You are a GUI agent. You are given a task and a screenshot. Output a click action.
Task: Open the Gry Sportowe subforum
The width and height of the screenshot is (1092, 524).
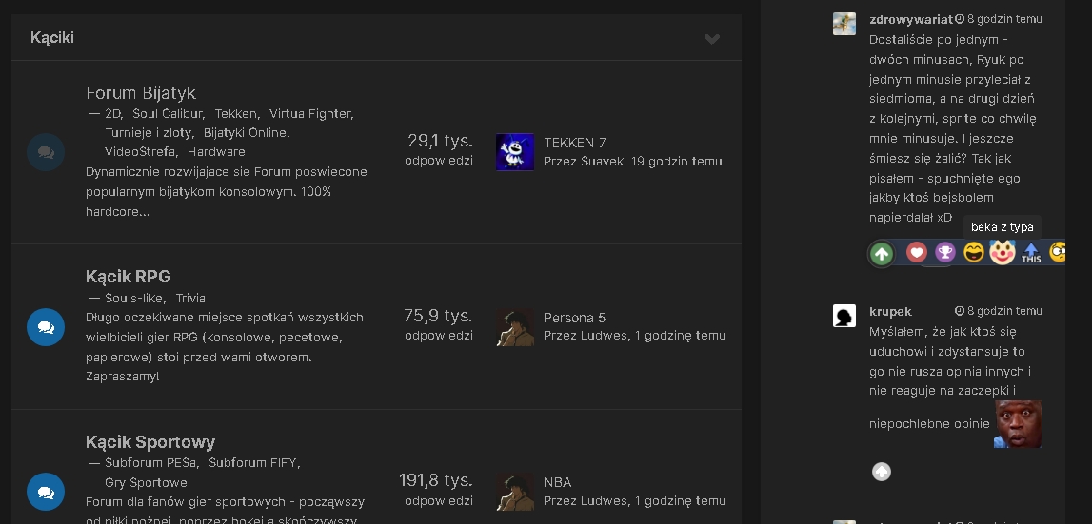pyautogui.click(x=146, y=482)
